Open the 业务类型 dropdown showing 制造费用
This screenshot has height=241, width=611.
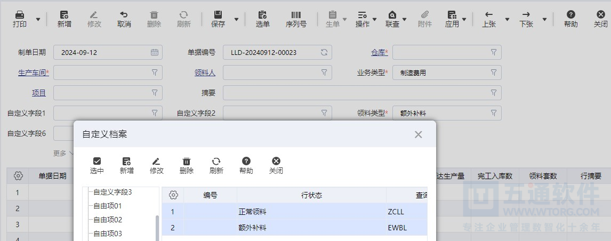[447, 73]
